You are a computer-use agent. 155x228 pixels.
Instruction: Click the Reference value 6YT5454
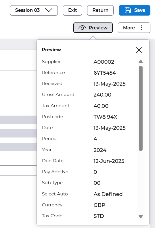pyautogui.click(x=105, y=73)
